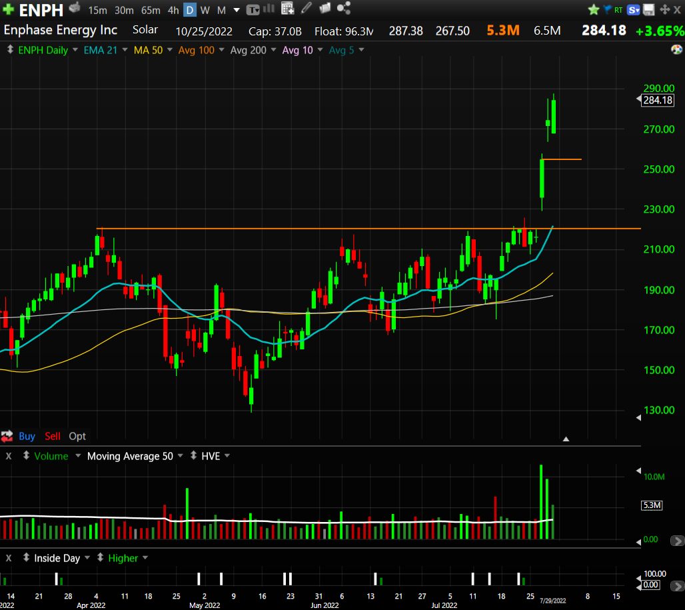Open the bar chart style icon
This screenshot has width=685, height=610.
tap(269, 8)
